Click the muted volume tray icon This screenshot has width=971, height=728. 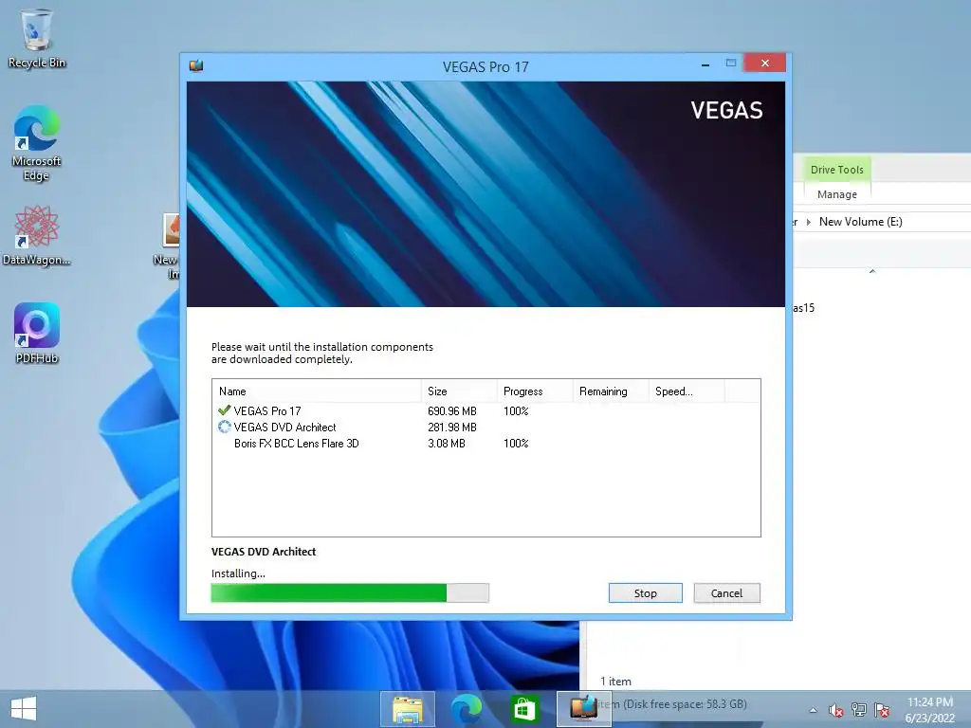point(836,710)
